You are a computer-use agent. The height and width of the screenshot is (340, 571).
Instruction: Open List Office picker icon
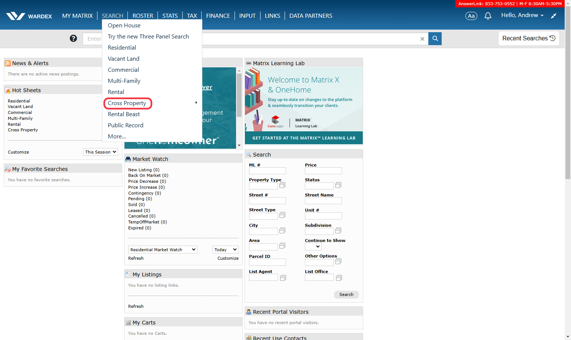point(339,278)
